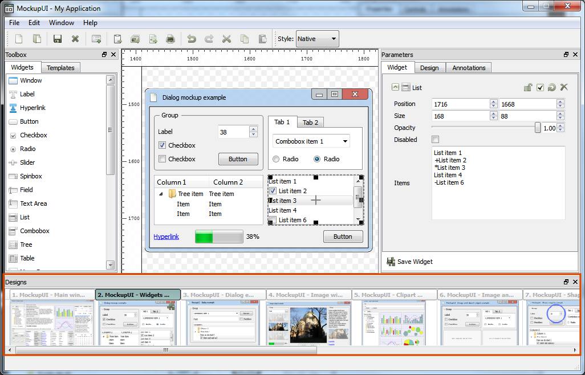Click the Save floppy disk icon
The width and height of the screenshot is (585, 375).
tap(58, 39)
